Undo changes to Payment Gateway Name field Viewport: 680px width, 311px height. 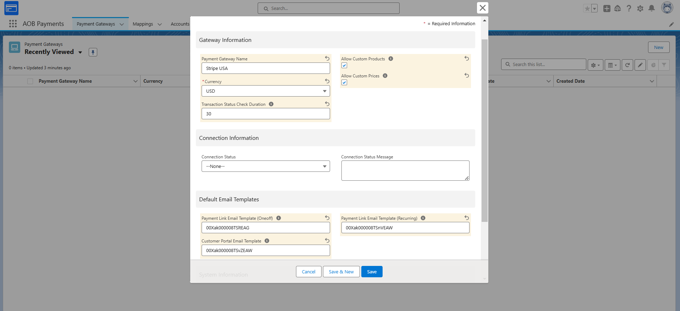tap(327, 58)
